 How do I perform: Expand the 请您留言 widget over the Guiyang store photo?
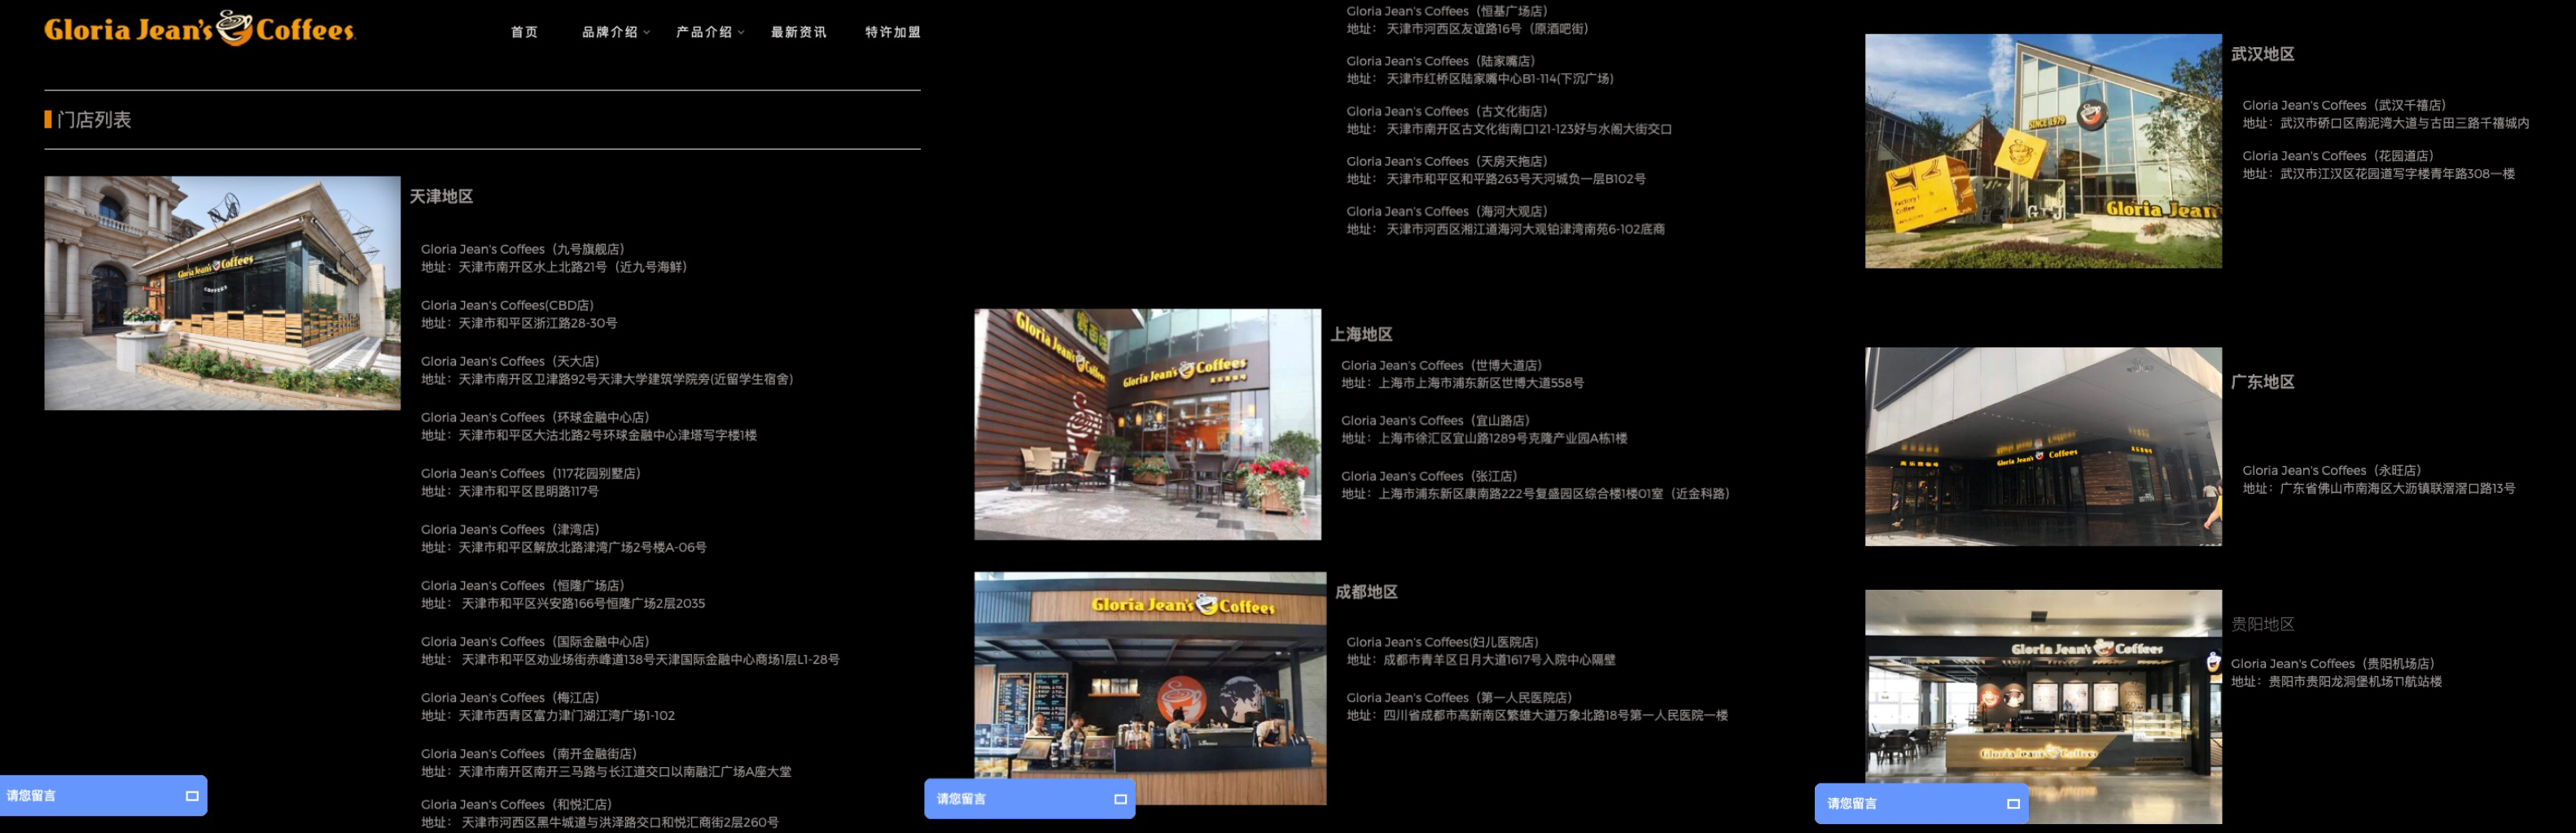(2013, 803)
